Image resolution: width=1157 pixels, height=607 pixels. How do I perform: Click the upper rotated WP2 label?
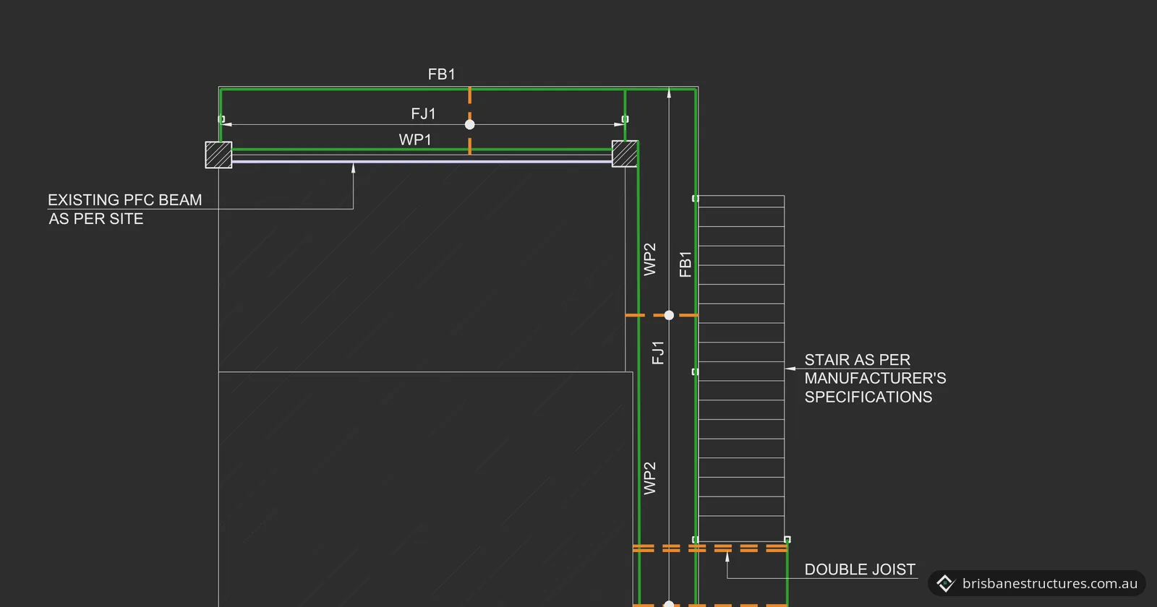tap(649, 259)
